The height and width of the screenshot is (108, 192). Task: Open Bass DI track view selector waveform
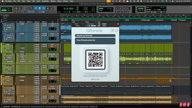9,58
